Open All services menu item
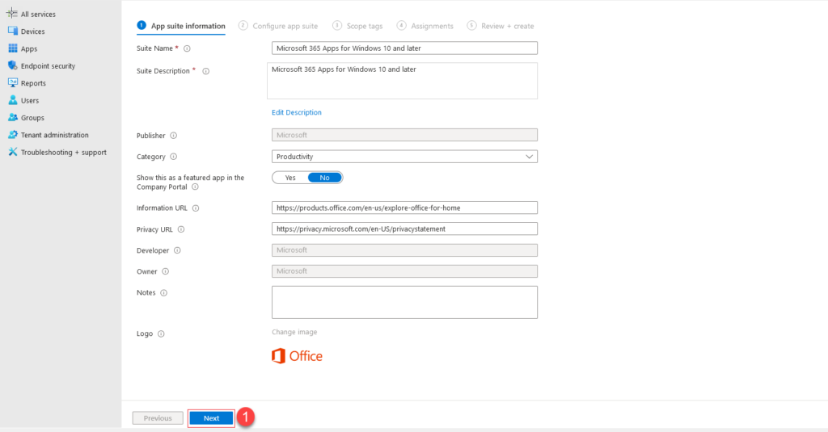 (38, 15)
